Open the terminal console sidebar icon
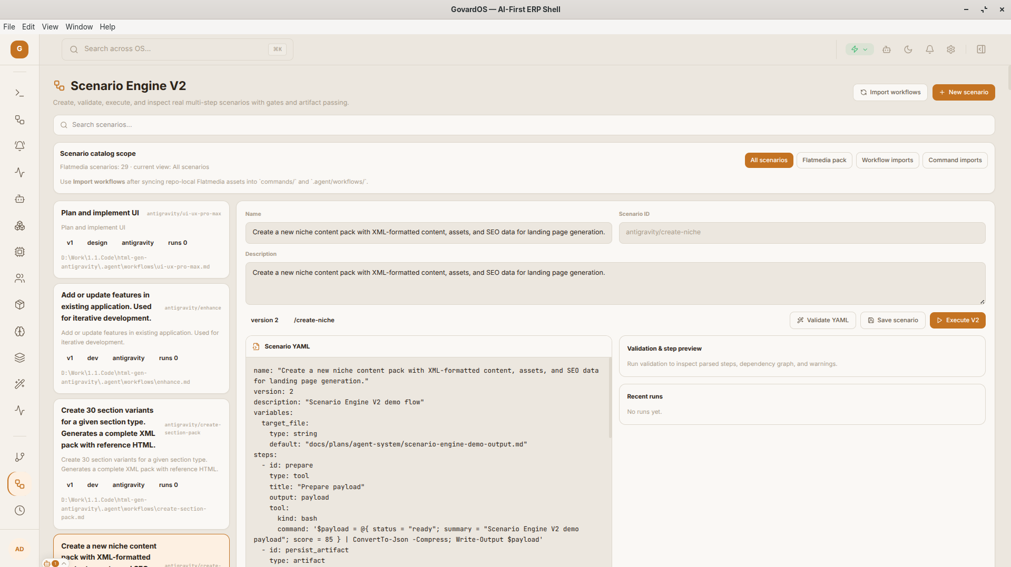 (x=19, y=93)
